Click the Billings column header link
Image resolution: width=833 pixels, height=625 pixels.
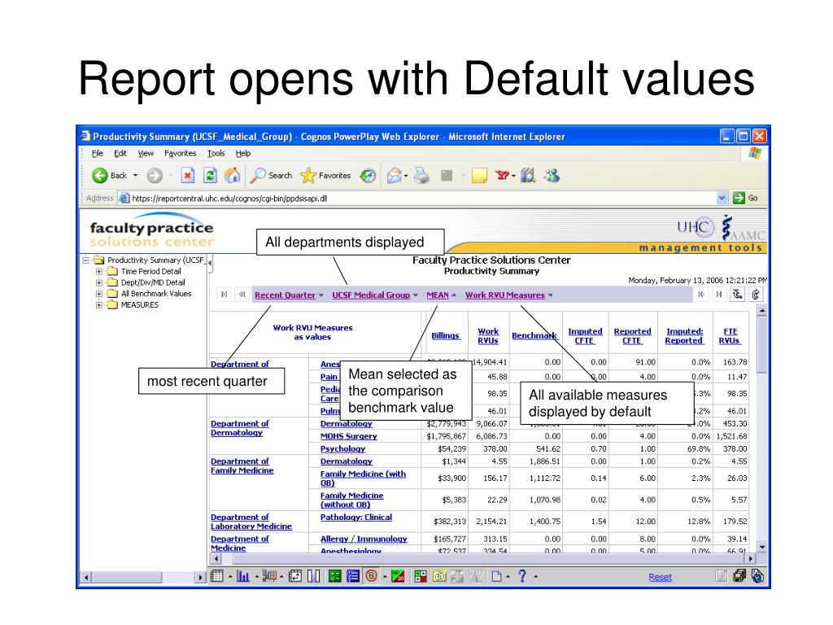coord(446,336)
